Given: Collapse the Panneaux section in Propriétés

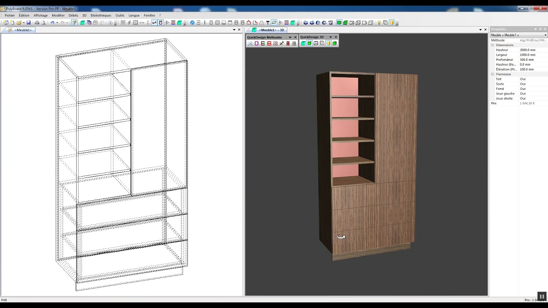Looking at the screenshot, I should click(x=492, y=74).
